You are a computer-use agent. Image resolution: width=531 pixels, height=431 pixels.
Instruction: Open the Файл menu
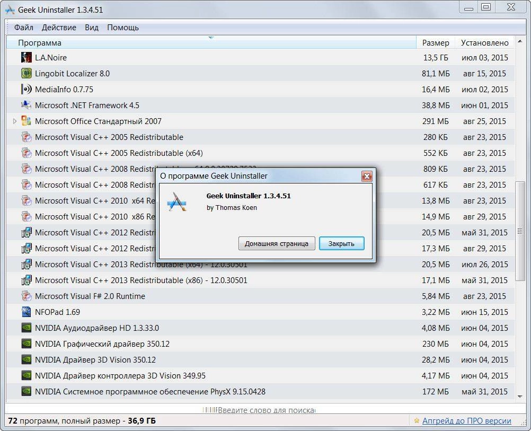(x=23, y=28)
